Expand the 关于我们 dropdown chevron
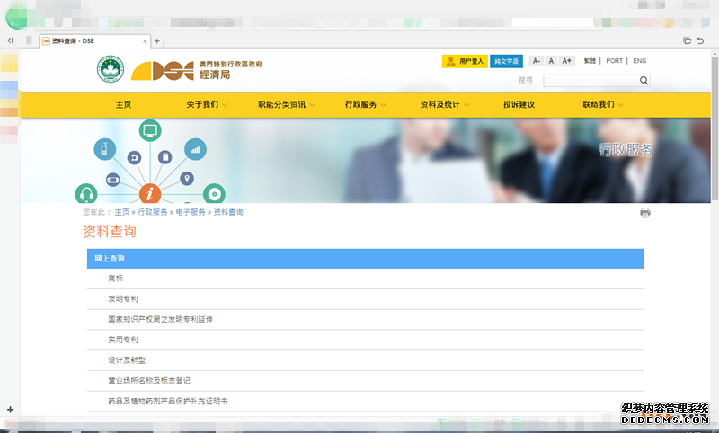This screenshot has width=719, height=433. point(225,105)
